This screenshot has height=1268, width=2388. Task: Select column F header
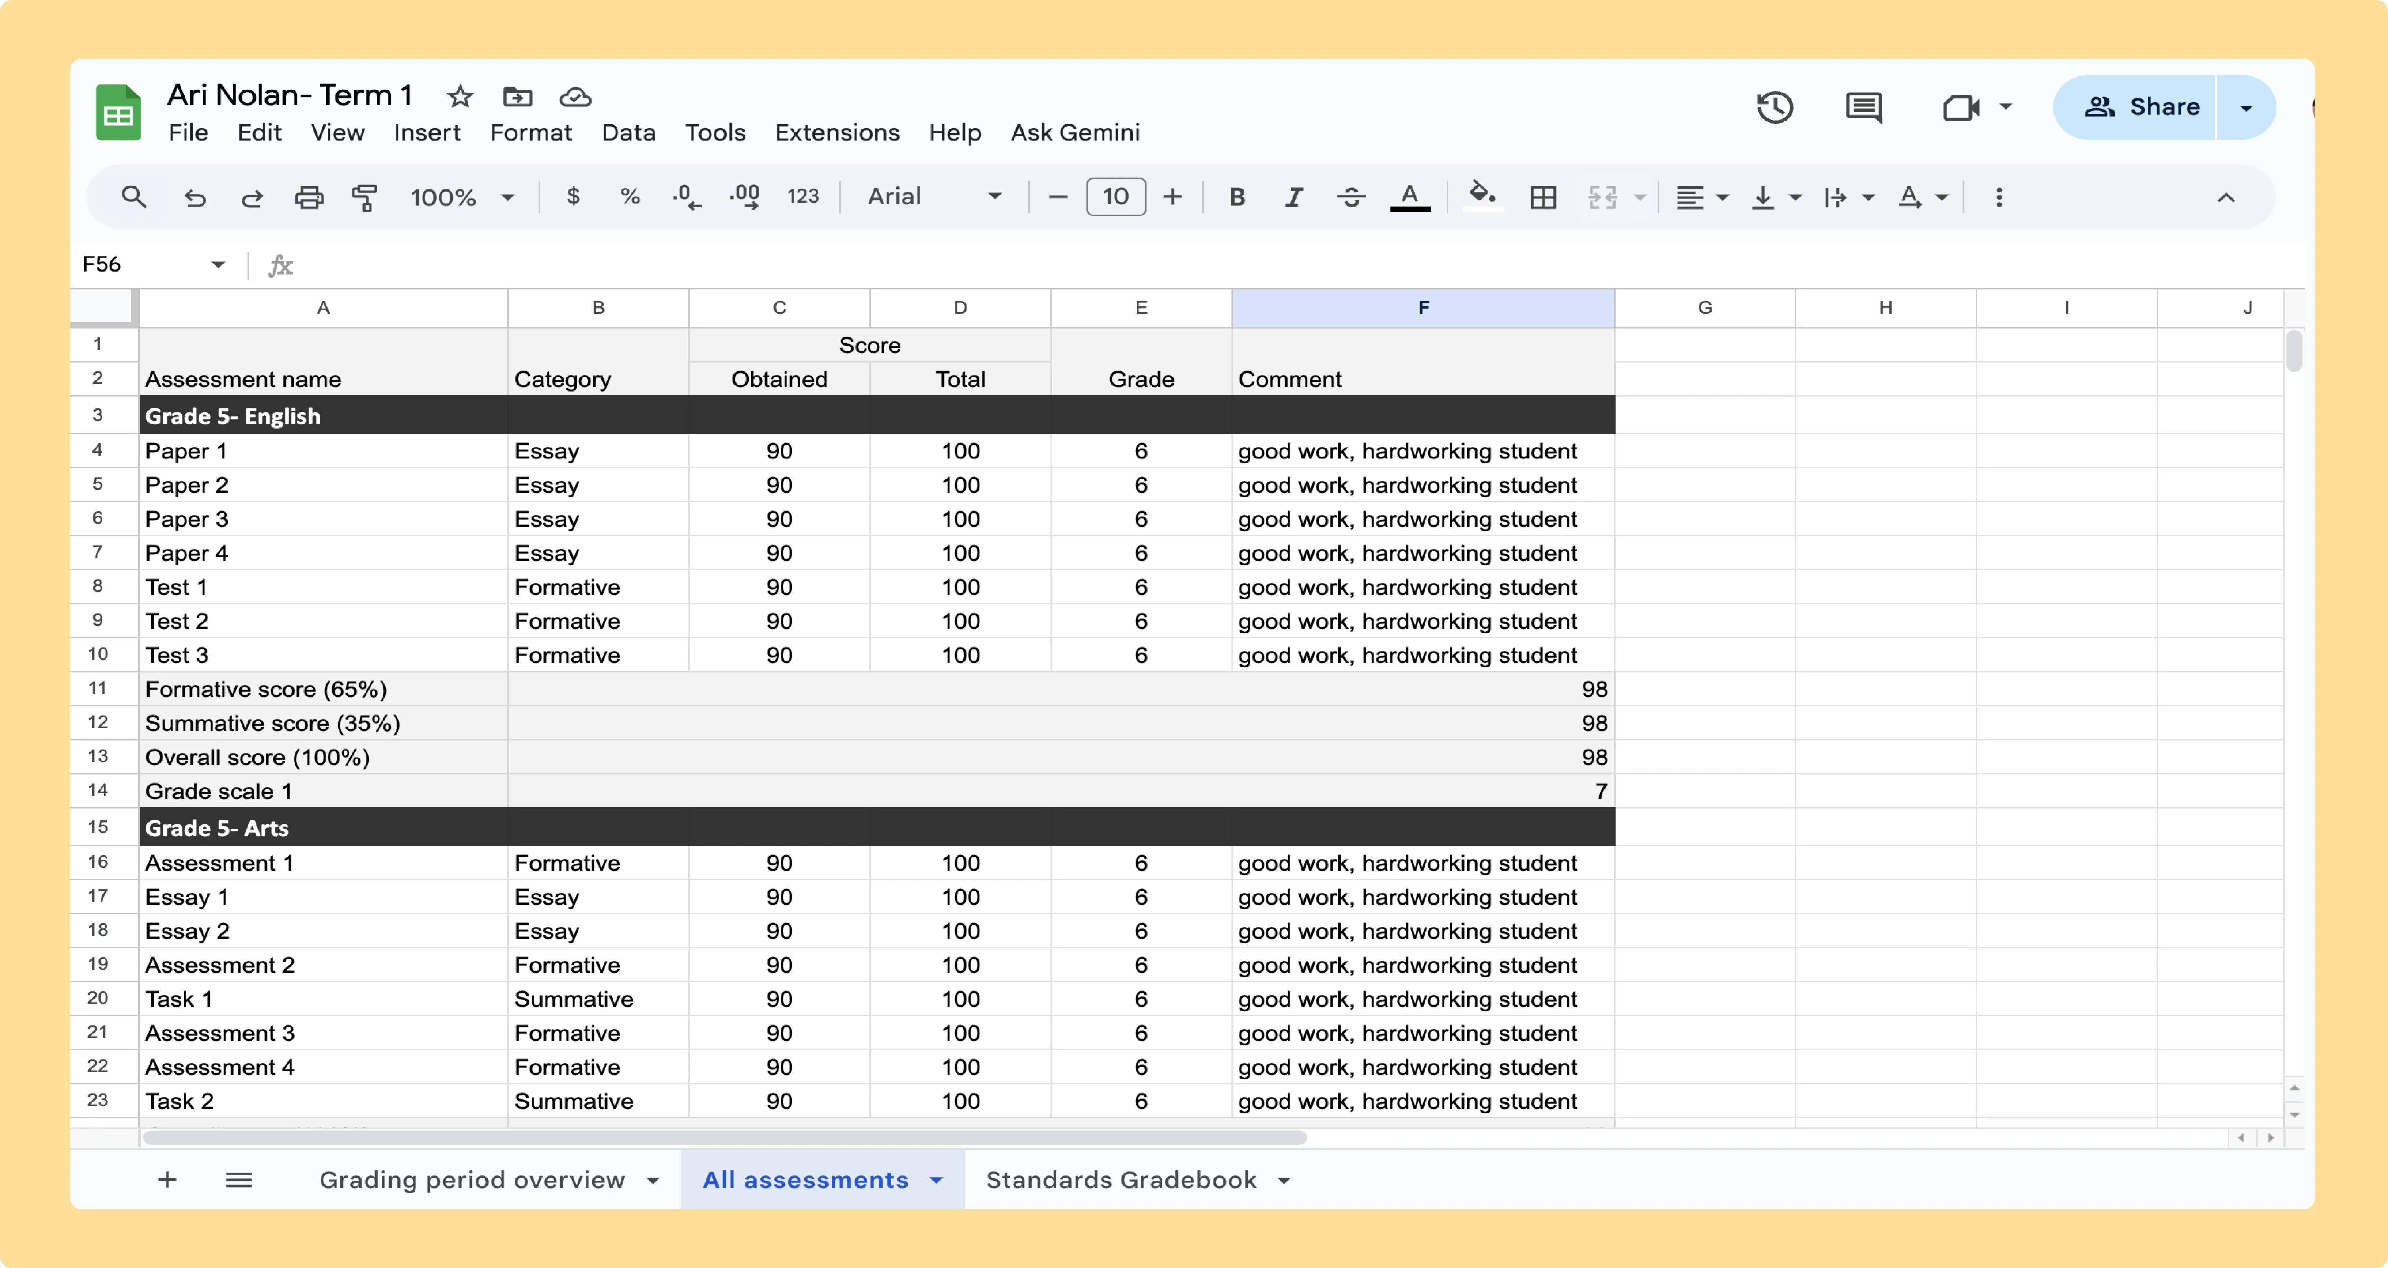point(1423,308)
